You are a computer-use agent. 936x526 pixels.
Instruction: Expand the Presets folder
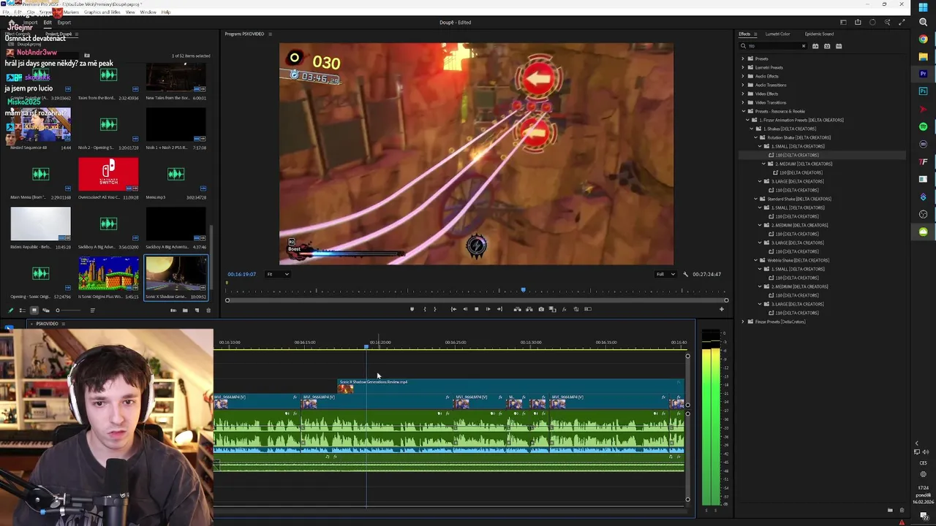click(743, 58)
